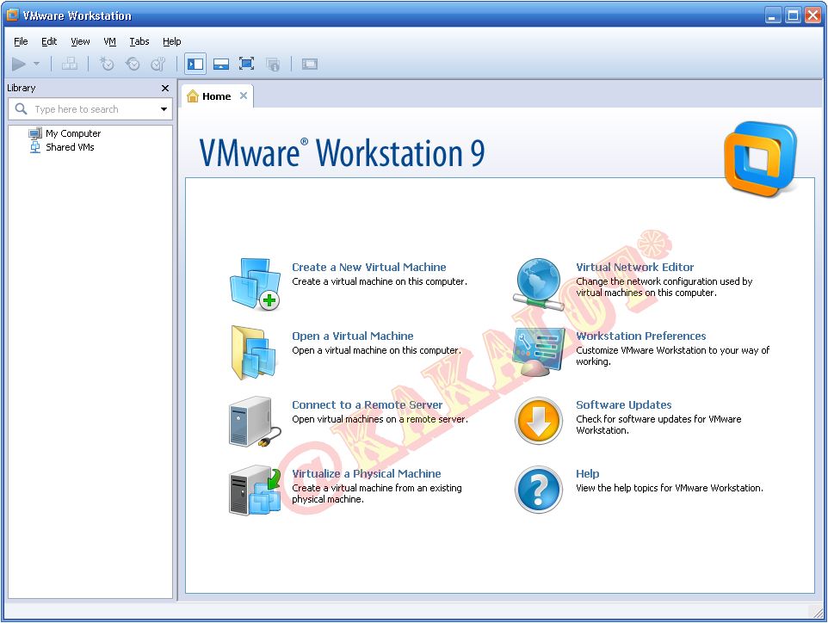
Task: Click the Help link on home page
Action: click(x=587, y=473)
